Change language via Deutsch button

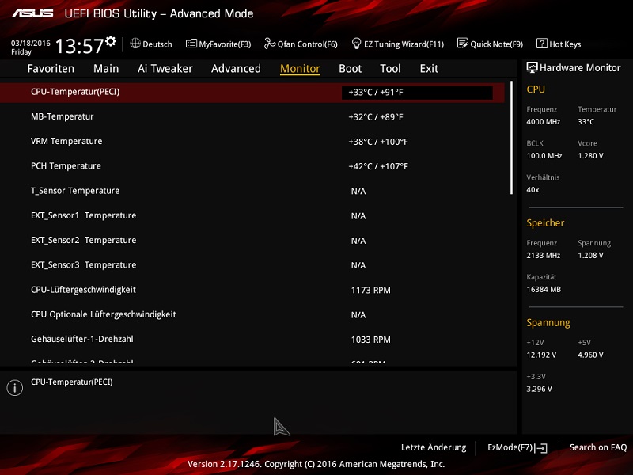click(151, 44)
